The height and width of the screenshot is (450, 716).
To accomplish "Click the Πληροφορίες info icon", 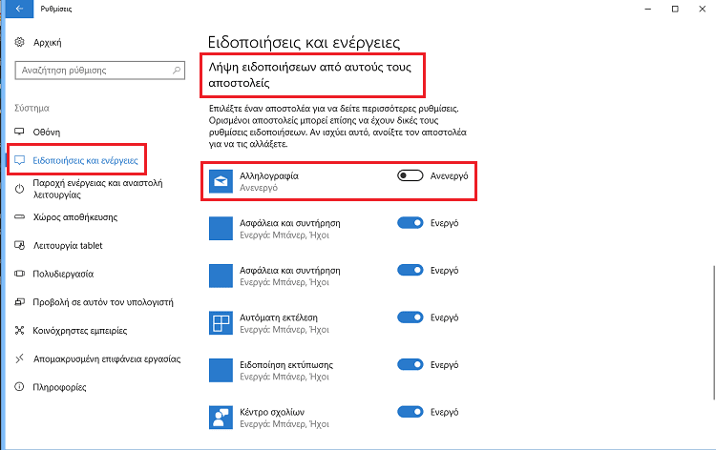I will click(19, 387).
